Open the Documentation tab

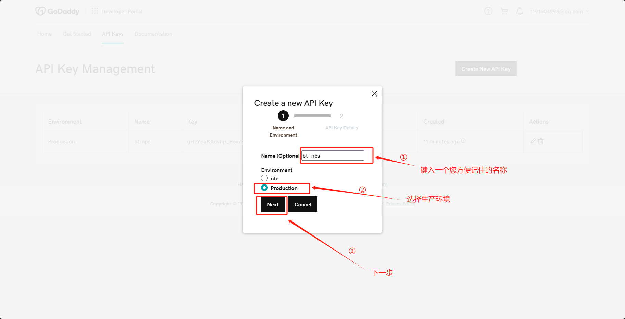153,34
